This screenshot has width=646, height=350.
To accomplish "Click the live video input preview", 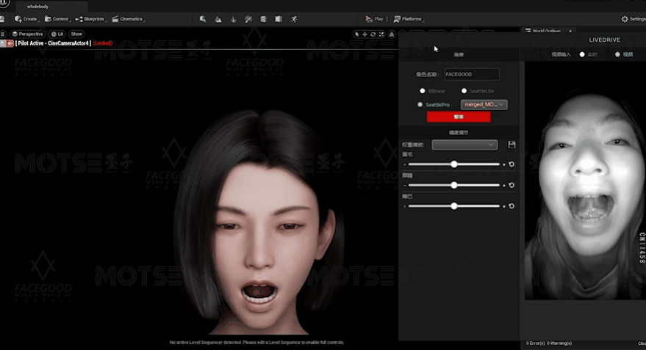I will coord(585,181).
